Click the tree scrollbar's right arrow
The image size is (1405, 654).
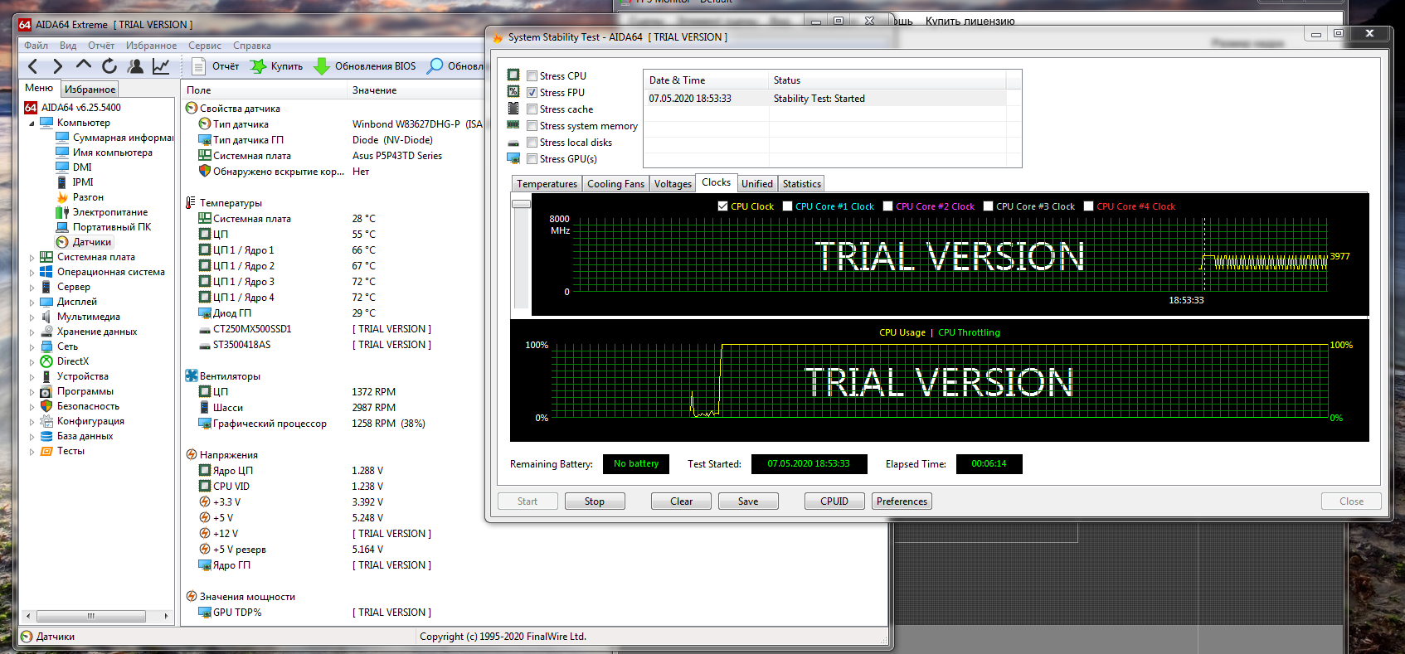point(166,616)
